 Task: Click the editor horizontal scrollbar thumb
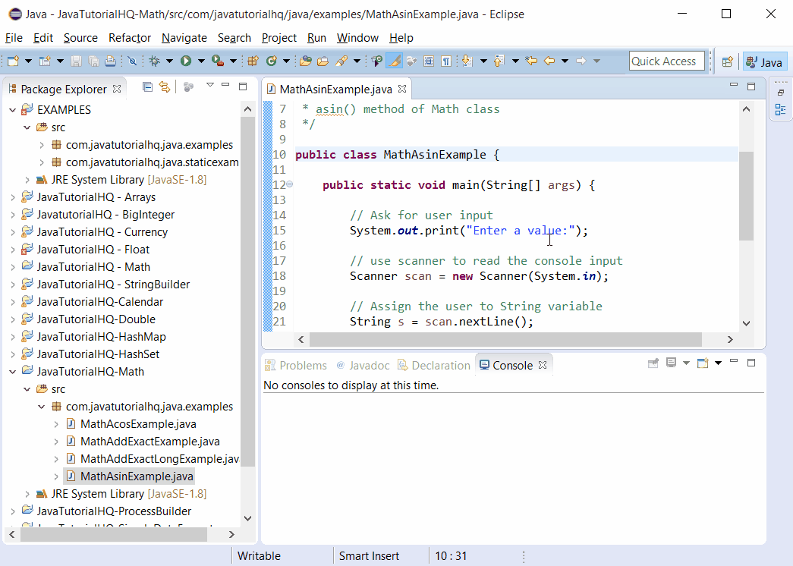tap(505, 339)
